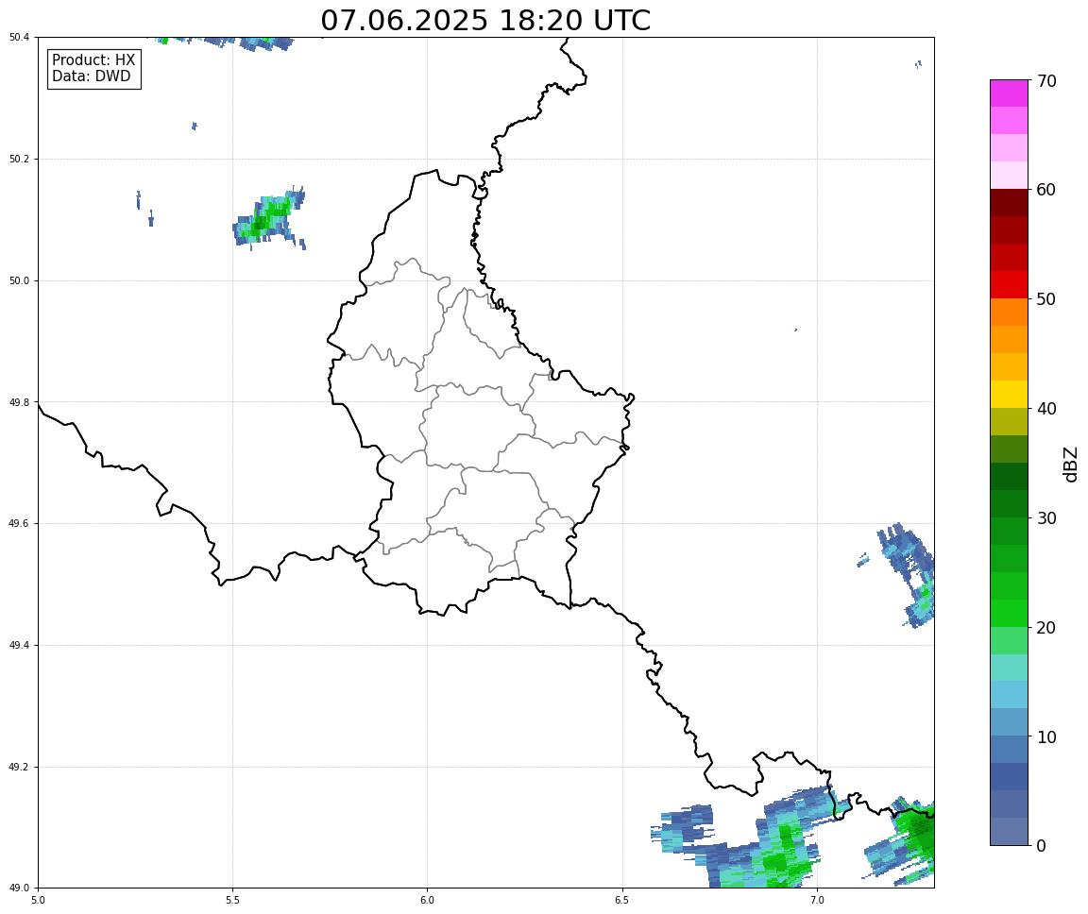Viewport: 1088px width, 914px height.
Task: Click latitude axis label 49.6
Action: click(20, 524)
